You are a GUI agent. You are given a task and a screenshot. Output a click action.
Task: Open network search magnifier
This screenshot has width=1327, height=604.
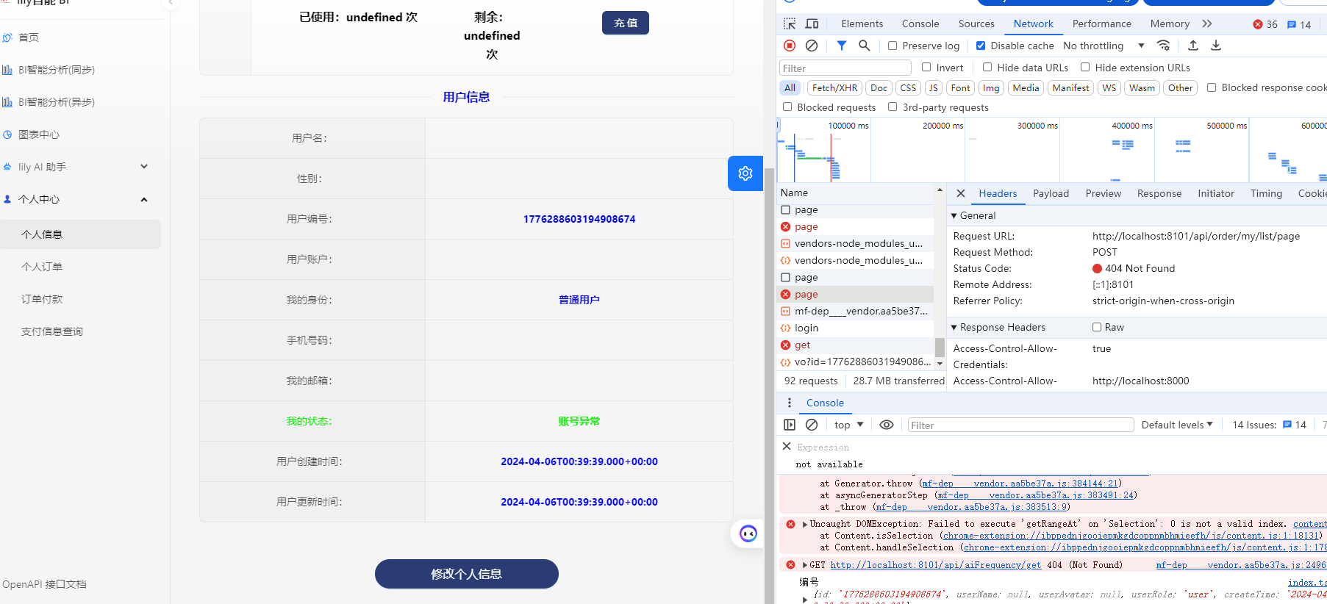pyautogui.click(x=865, y=46)
